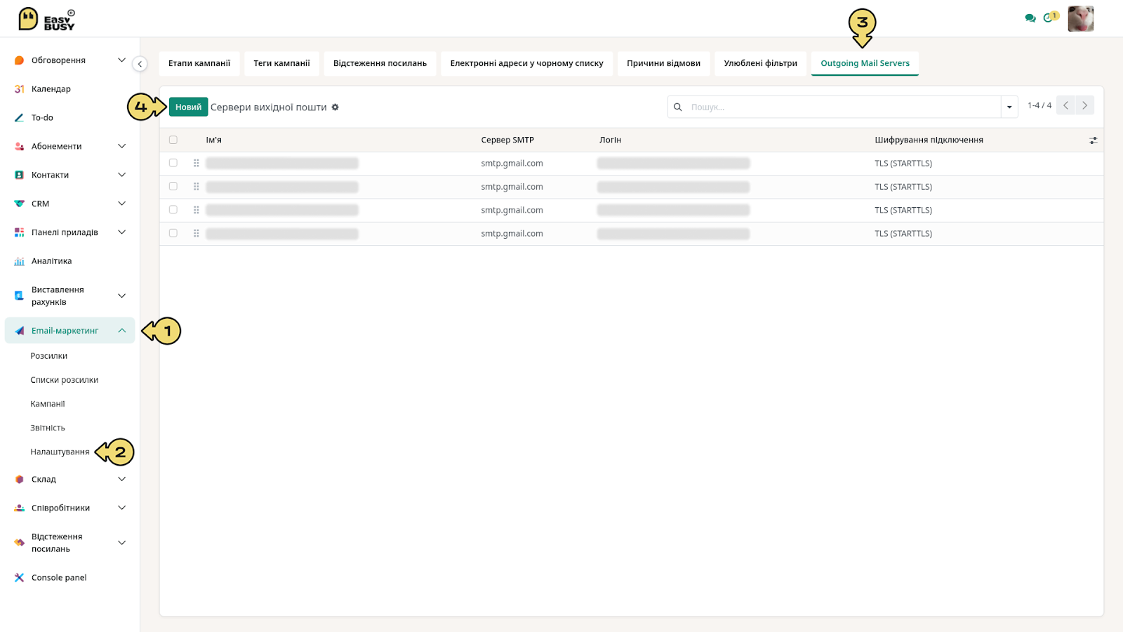Expand the Склад chevron
The image size is (1123, 632).
(x=122, y=480)
